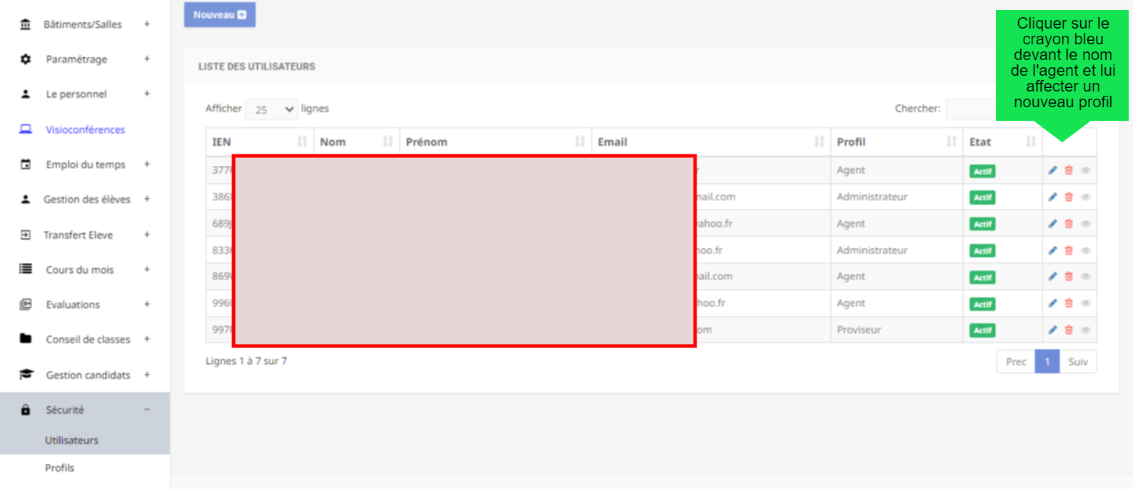Click the Sécurité lock icon in the sidebar
Viewport: 1138px width, 489px height.
[x=26, y=410]
